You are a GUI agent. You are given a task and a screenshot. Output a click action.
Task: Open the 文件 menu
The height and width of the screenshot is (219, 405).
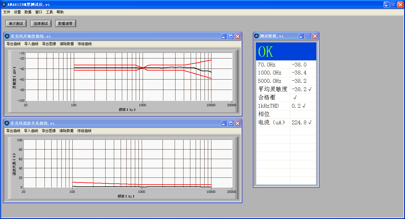[x=7, y=12]
